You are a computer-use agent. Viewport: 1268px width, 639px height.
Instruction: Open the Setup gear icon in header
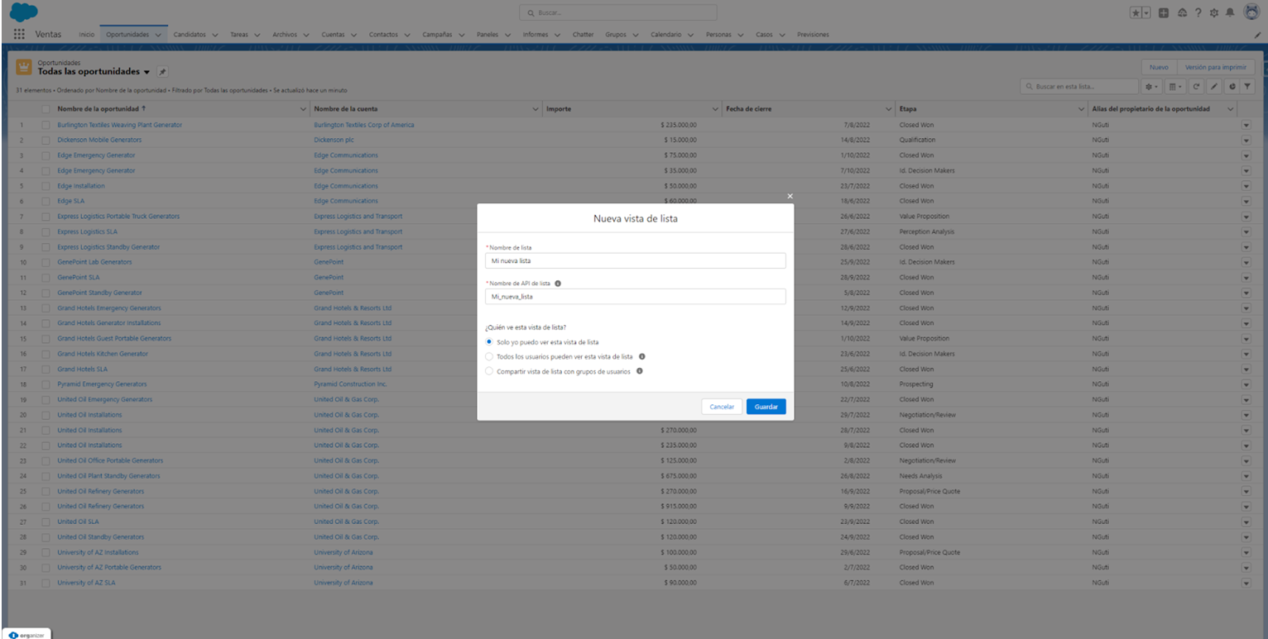click(1214, 13)
